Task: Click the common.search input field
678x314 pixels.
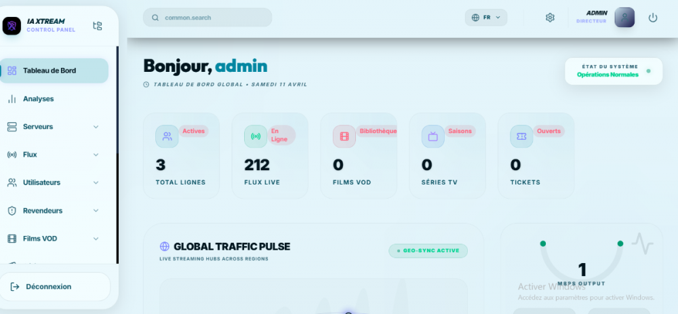Action: pos(207,18)
